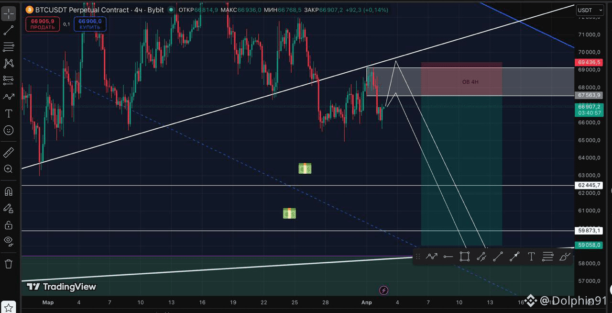This screenshot has height=313, width=612.
Task: Open the forecasting and measurement tools
Action: click(x=9, y=80)
